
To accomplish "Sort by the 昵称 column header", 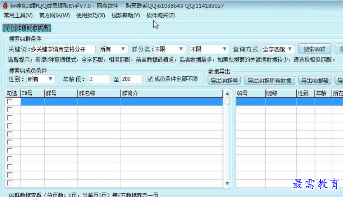I will click(281, 93).
